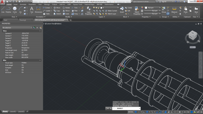Click Create block

coord(128,8)
